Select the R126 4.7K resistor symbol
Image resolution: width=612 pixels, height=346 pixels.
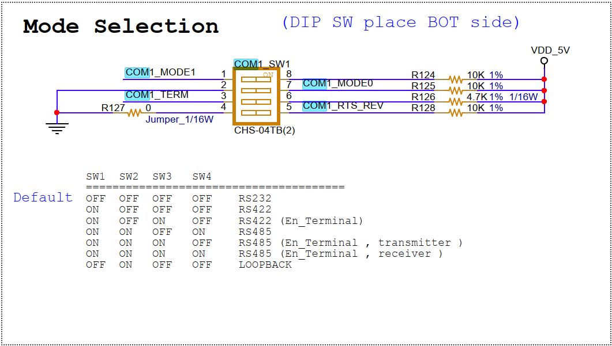point(456,101)
